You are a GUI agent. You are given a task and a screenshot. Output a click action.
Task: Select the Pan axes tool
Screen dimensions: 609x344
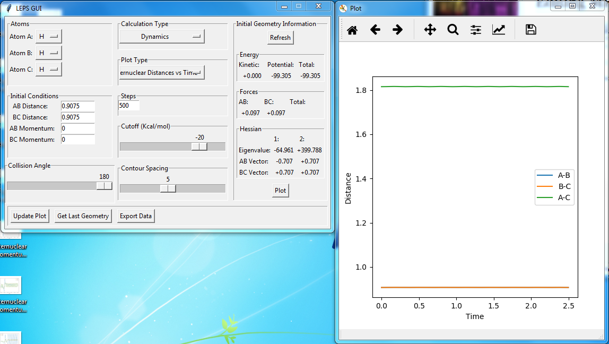[430, 30]
